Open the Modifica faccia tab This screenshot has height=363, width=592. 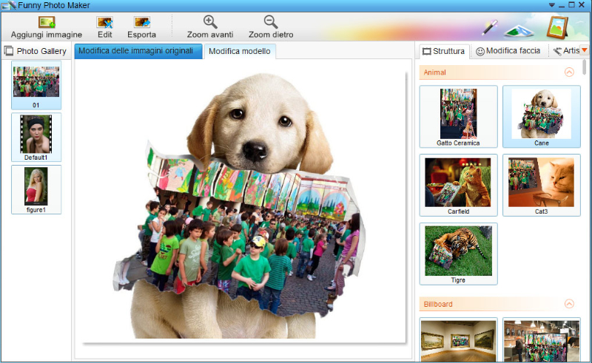click(508, 51)
